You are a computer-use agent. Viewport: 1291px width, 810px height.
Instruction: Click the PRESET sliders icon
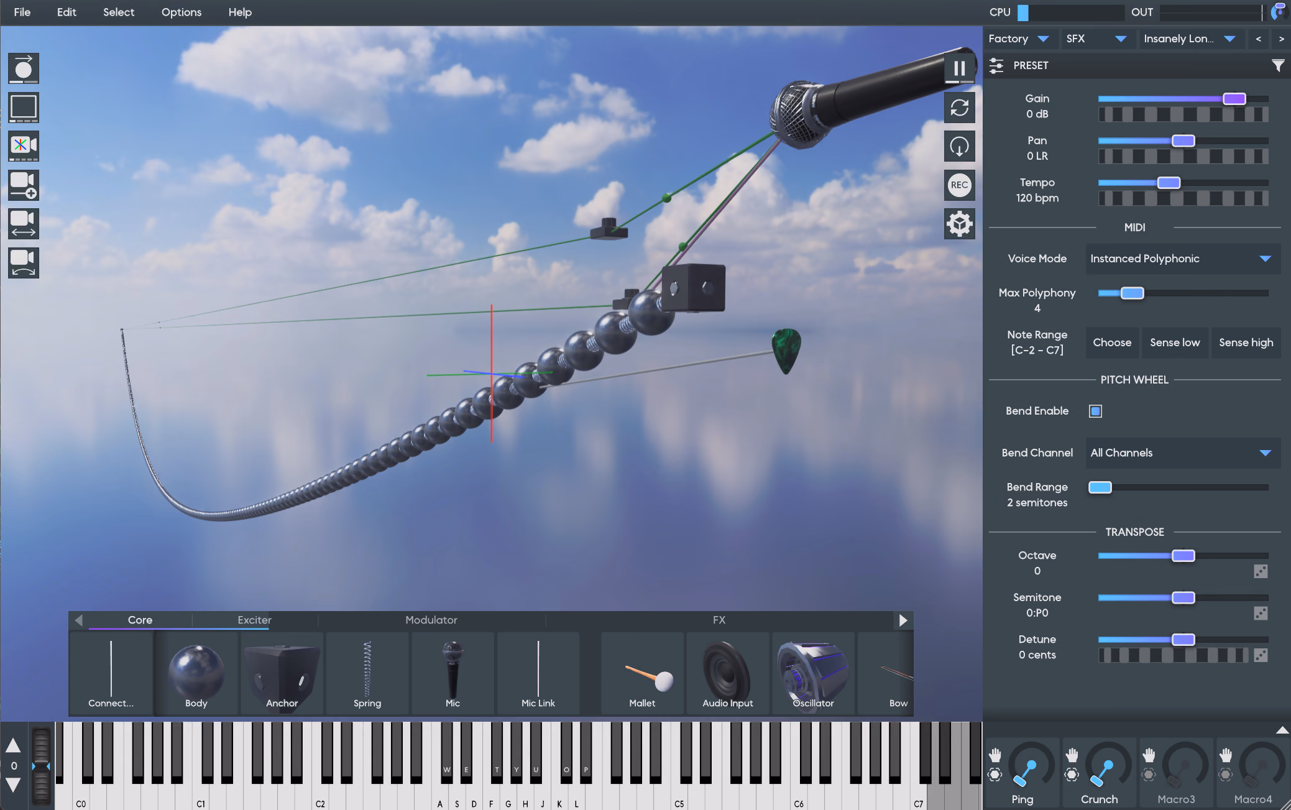(996, 65)
